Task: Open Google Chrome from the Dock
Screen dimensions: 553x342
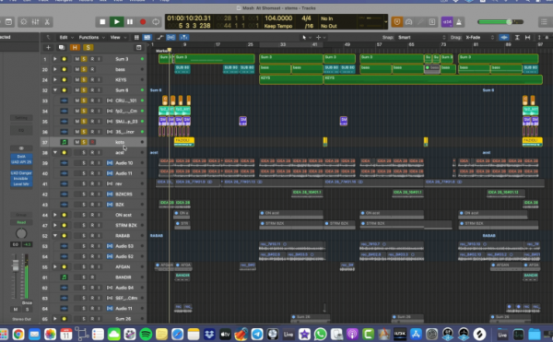Action: 18,334
